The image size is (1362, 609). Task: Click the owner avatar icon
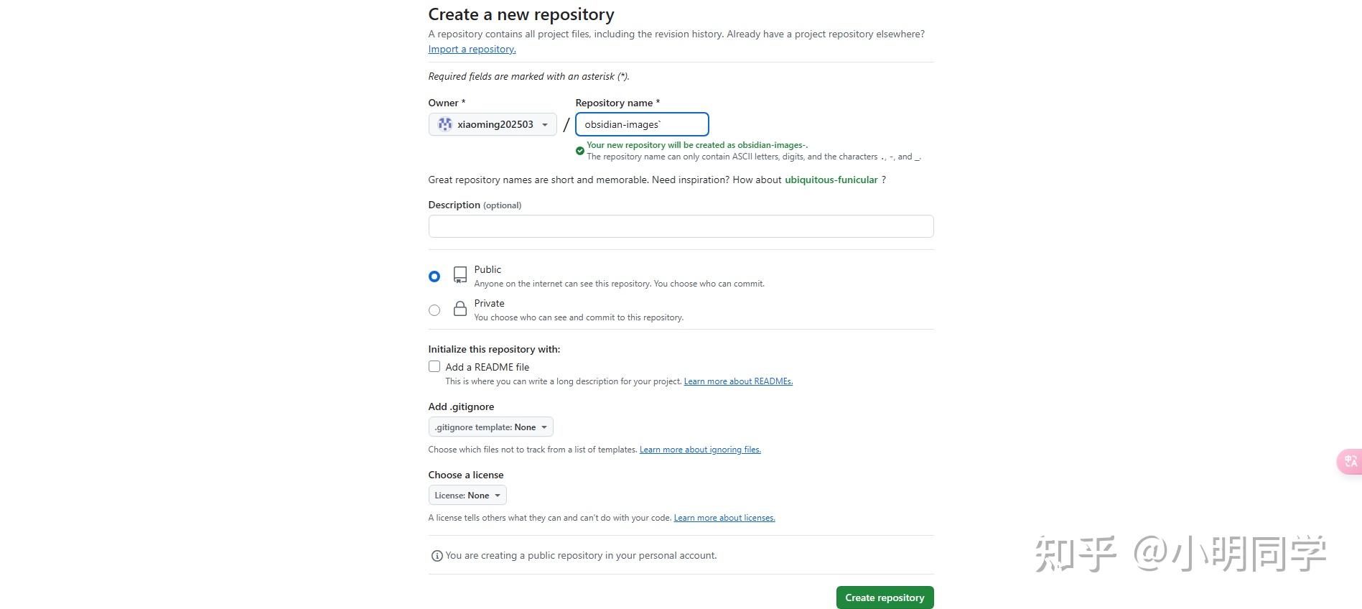pyautogui.click(x=445, y=124)
